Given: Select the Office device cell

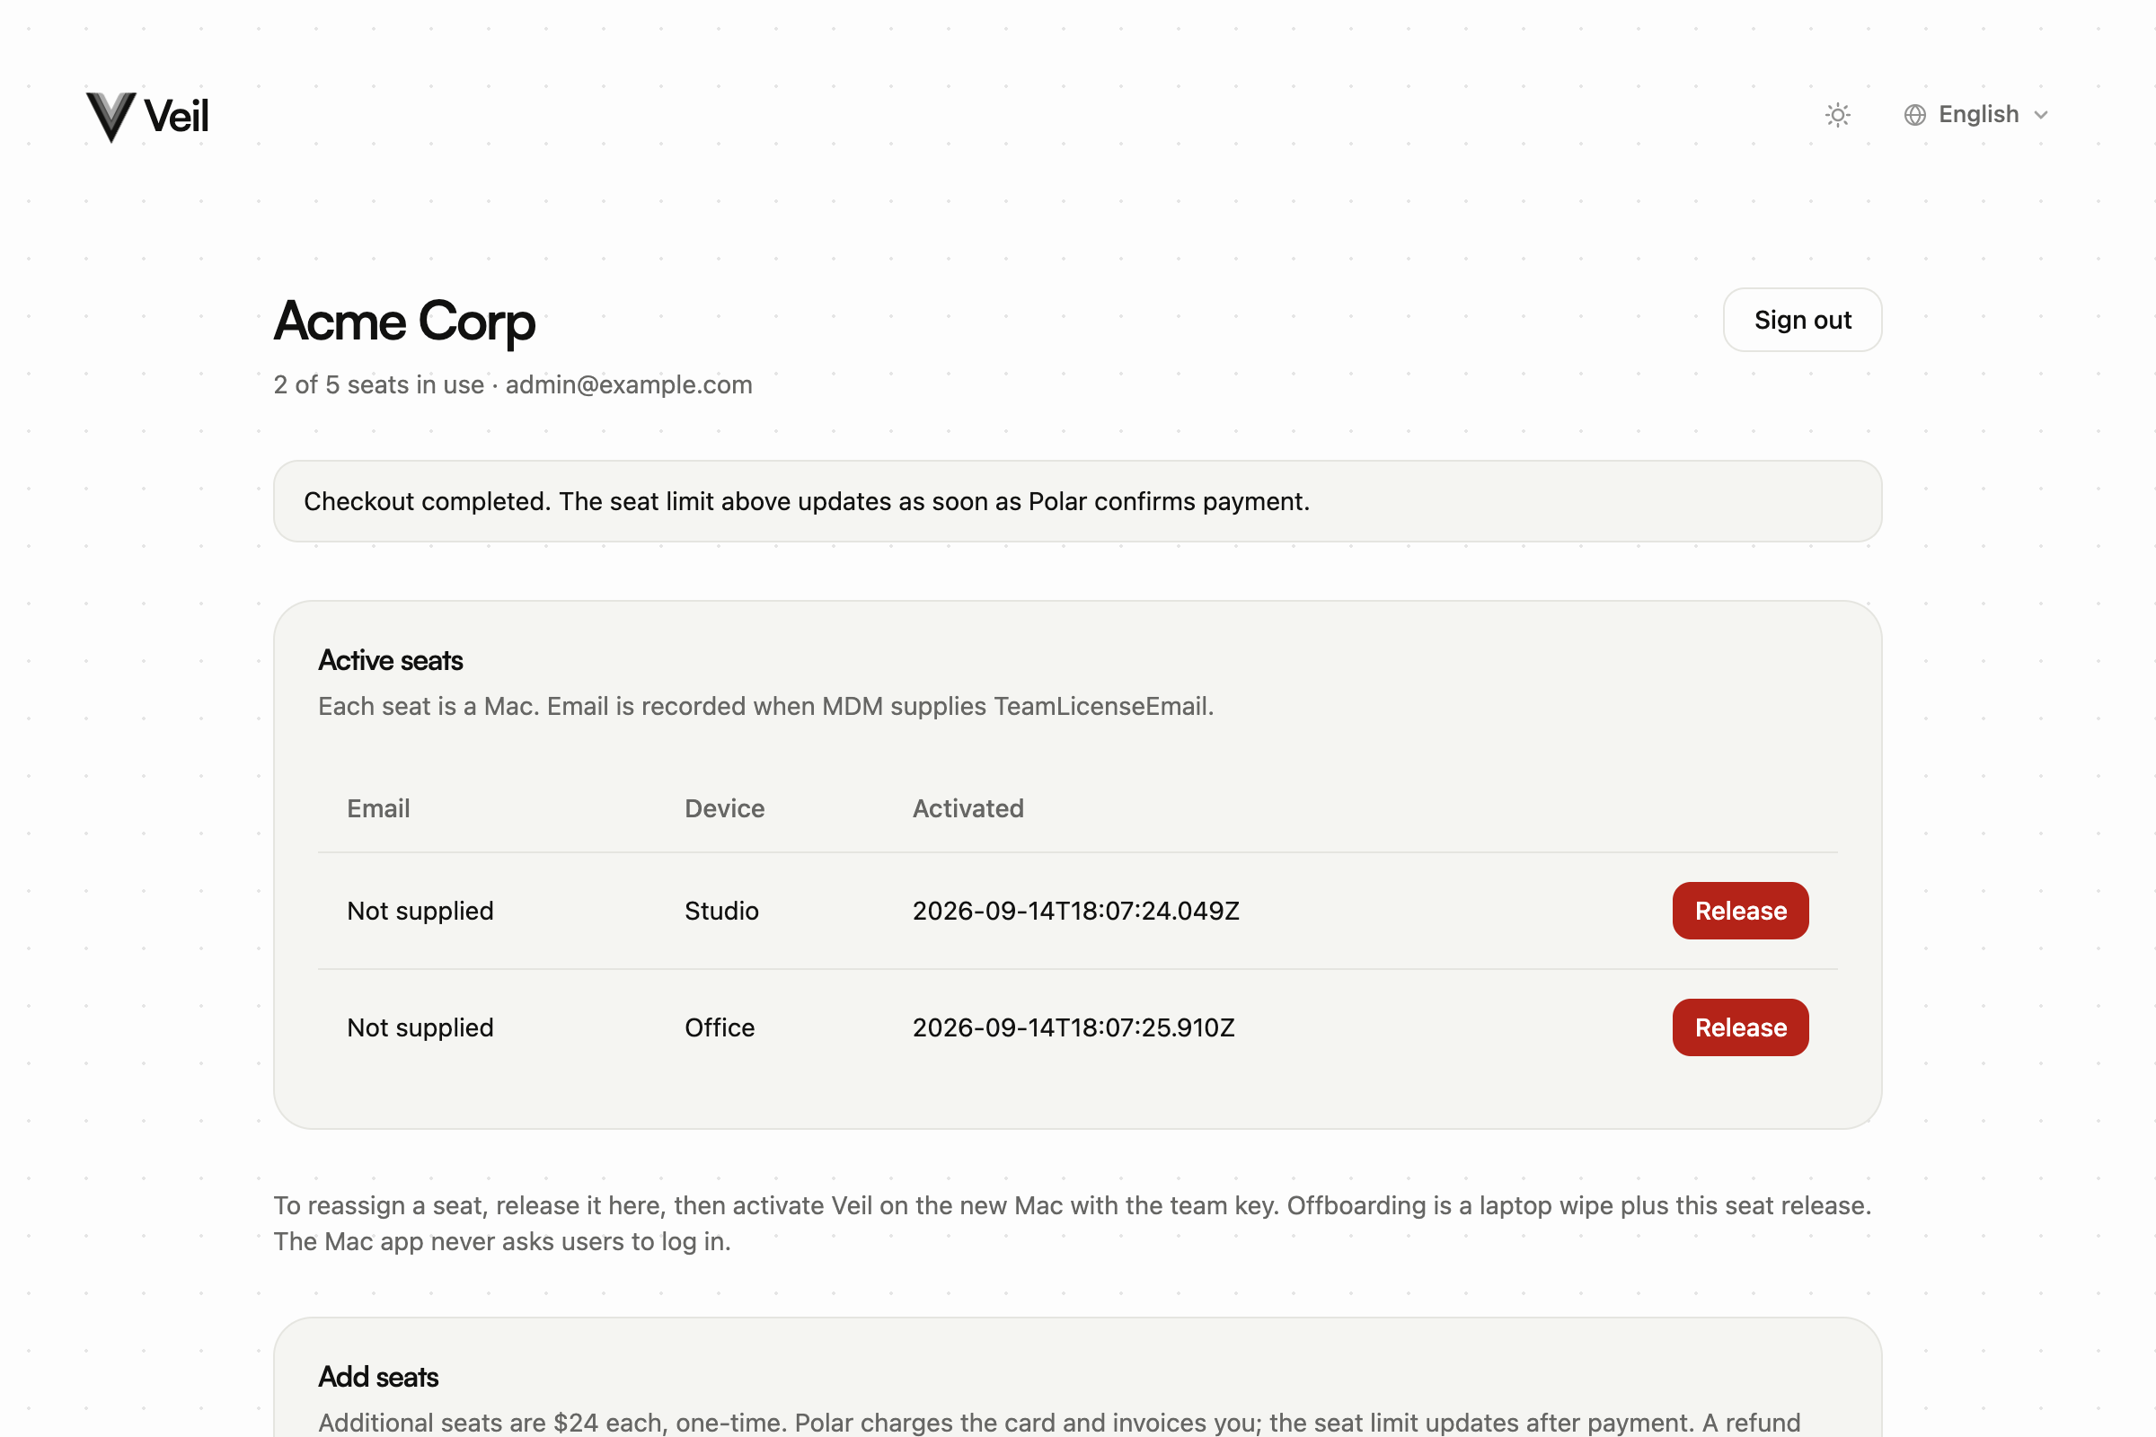Looking at the screenshot, I should (720, 1027).
